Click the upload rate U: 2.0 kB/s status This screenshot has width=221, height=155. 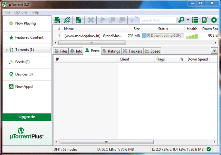(177, 149)
